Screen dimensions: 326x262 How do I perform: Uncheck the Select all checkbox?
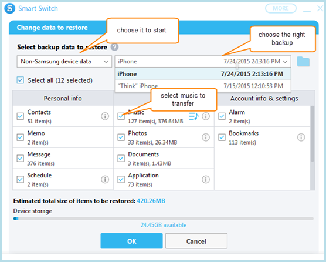[21, 80]
